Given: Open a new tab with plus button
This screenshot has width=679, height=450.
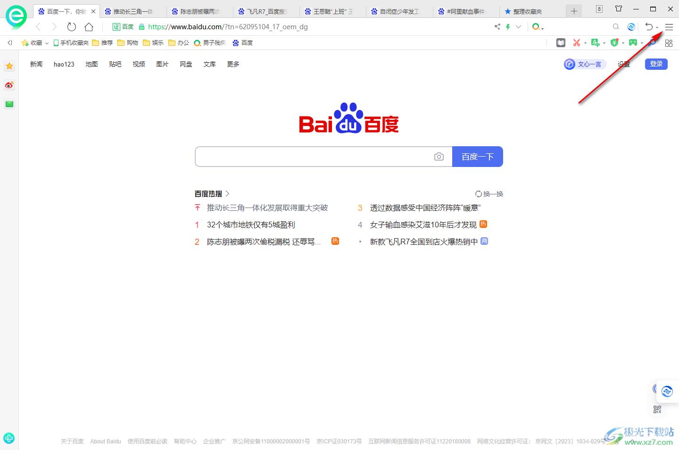Looking at the screenshot, I should pos(574,11).
